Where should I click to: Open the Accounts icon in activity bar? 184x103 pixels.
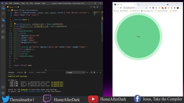tap(3, 87)
